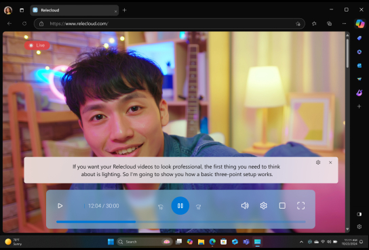The height and width of the screenshot is (250, 369).
Task: Open Task View from the taskbar
Action: point(179,242)
